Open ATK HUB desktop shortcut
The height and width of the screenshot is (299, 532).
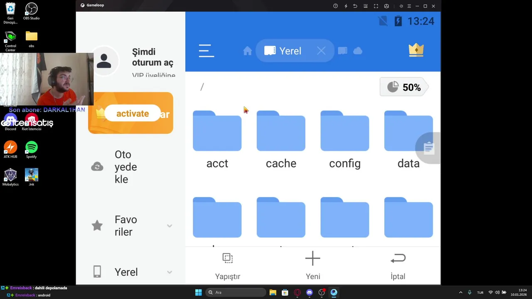pyautogui.click(x=10, y=150)
